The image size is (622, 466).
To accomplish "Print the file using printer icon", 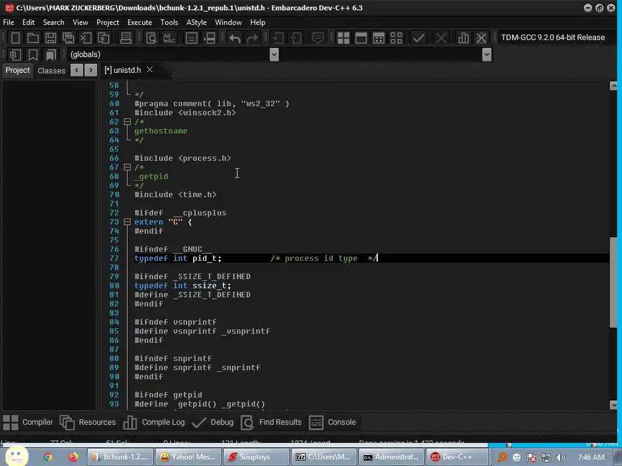I will tap(126, 38).
